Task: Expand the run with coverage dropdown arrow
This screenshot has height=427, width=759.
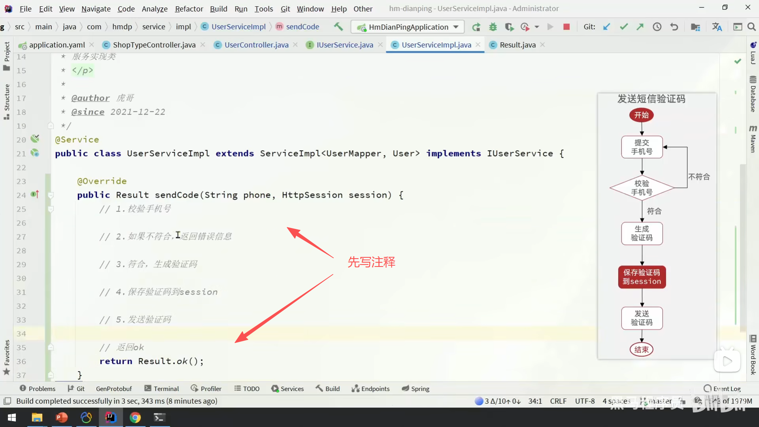Action: point(537,27)
